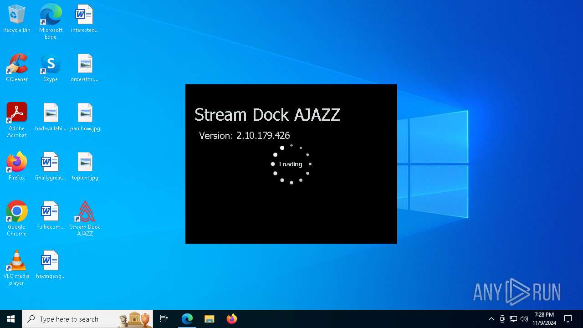Select the VLC media player desktop shortcut

click(x=17, y=268)
